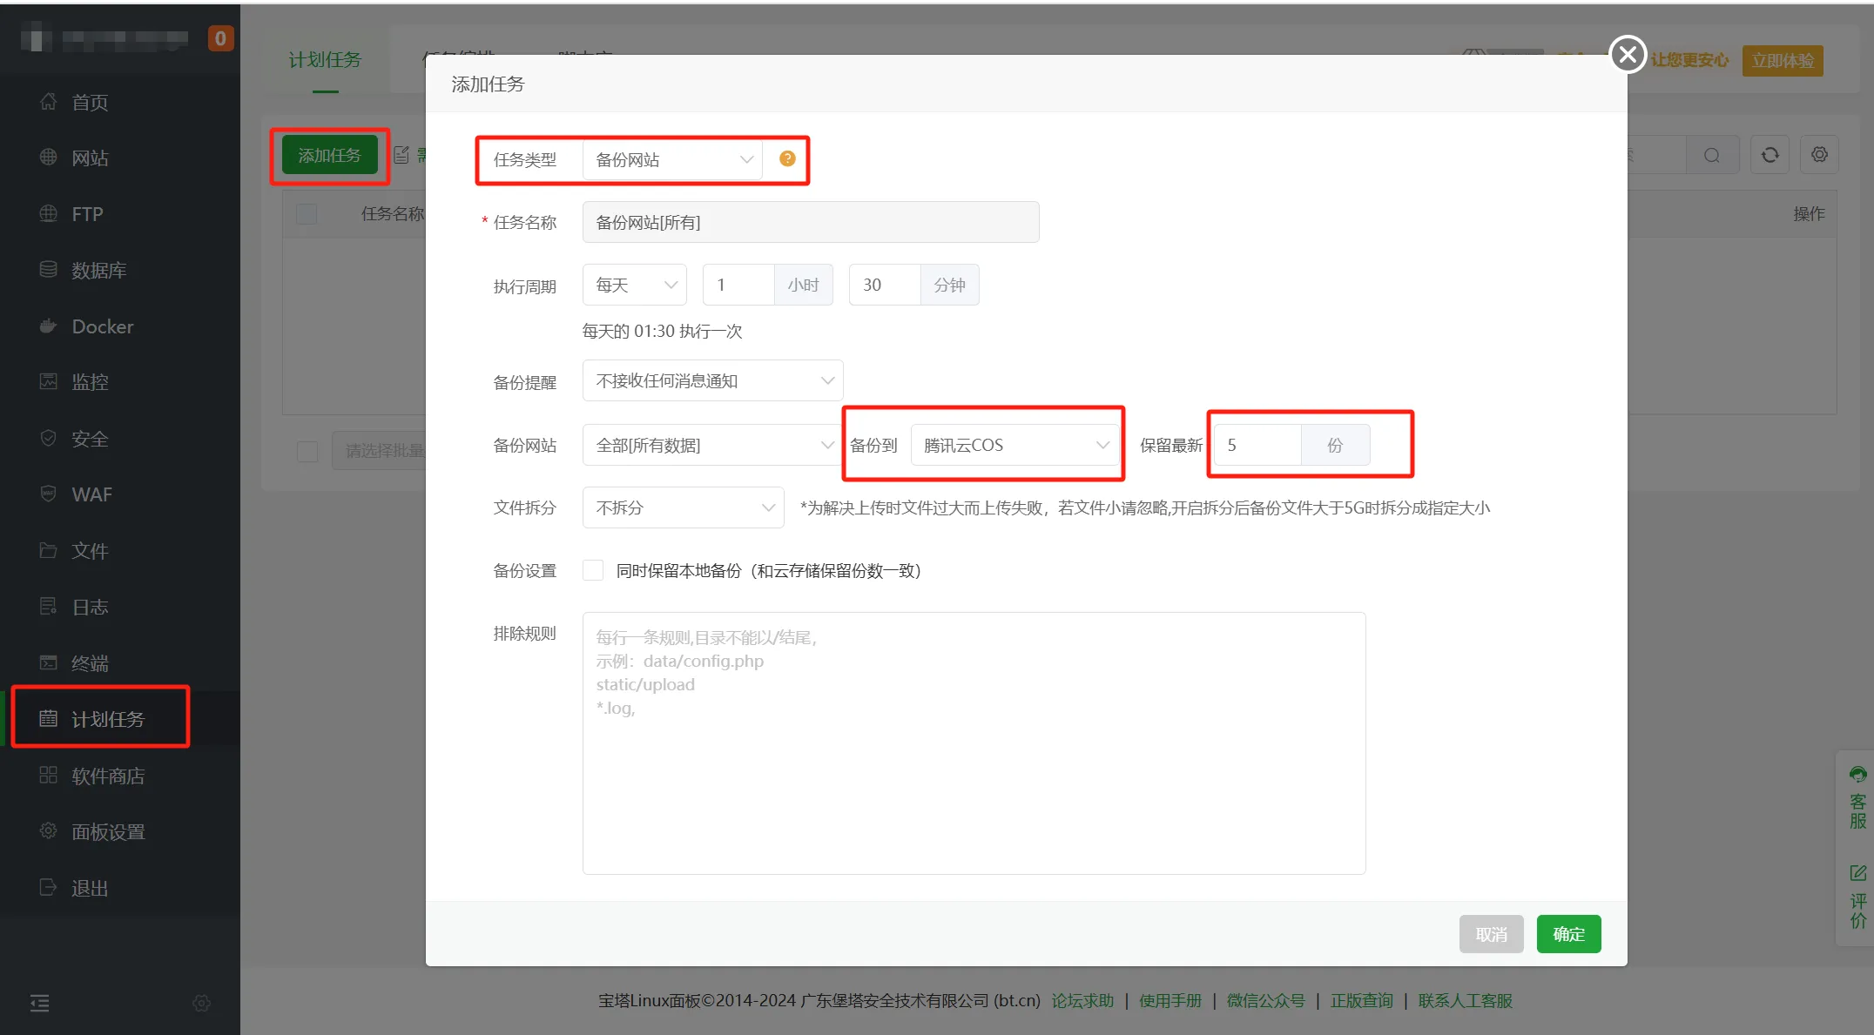Click the Docker whale icon
The width and height of the screenshot is (1874, 1035).
point(49,326)
